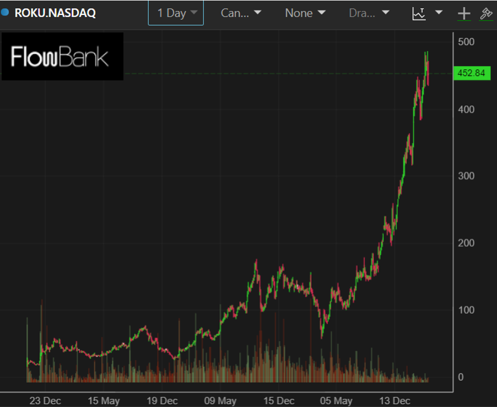Expand the Dra... drawing tools dropdown

coord(369,13)
